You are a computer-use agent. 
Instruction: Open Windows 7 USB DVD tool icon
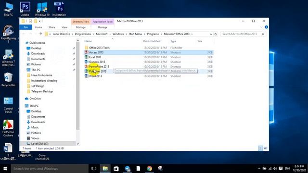[x=8, y=58]
